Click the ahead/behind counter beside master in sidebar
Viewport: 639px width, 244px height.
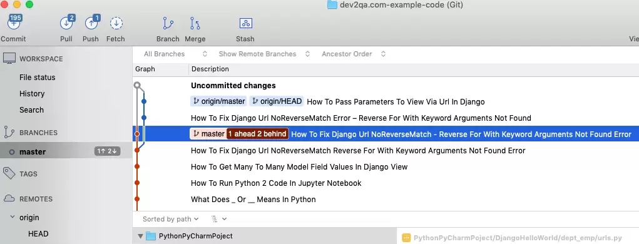[107, 151]
